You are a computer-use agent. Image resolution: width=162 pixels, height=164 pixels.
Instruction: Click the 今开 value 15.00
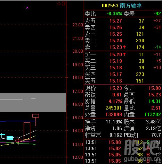[155, 88]
